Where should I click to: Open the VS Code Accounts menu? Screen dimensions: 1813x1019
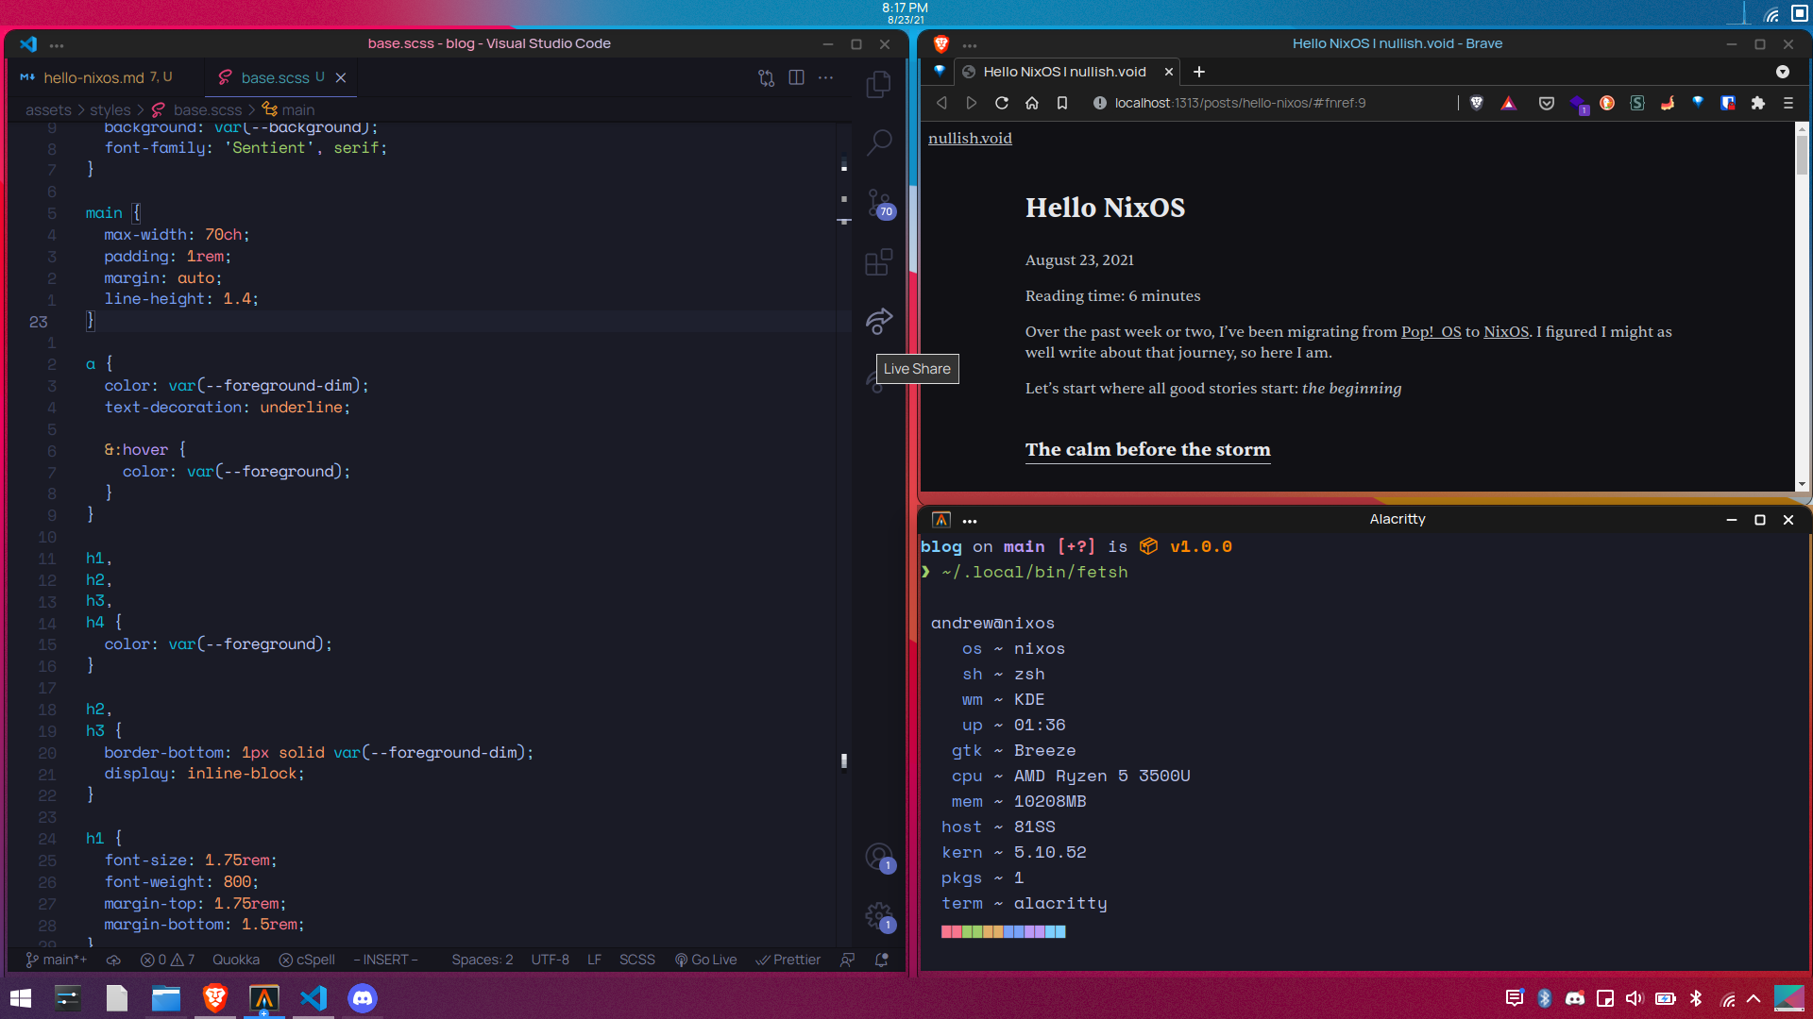click(x=877, y=856)
